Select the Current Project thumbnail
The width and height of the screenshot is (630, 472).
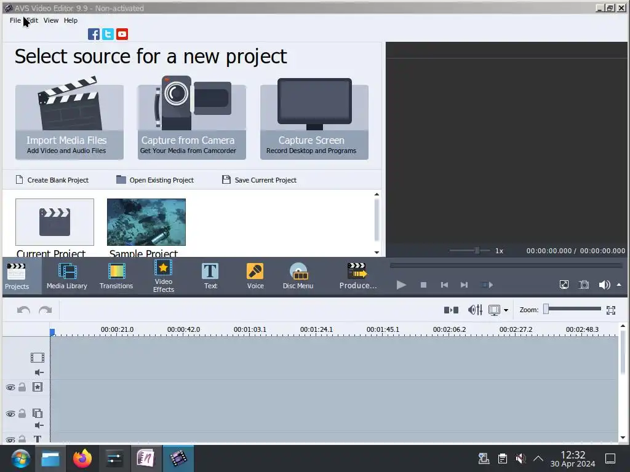click(55, 222)
